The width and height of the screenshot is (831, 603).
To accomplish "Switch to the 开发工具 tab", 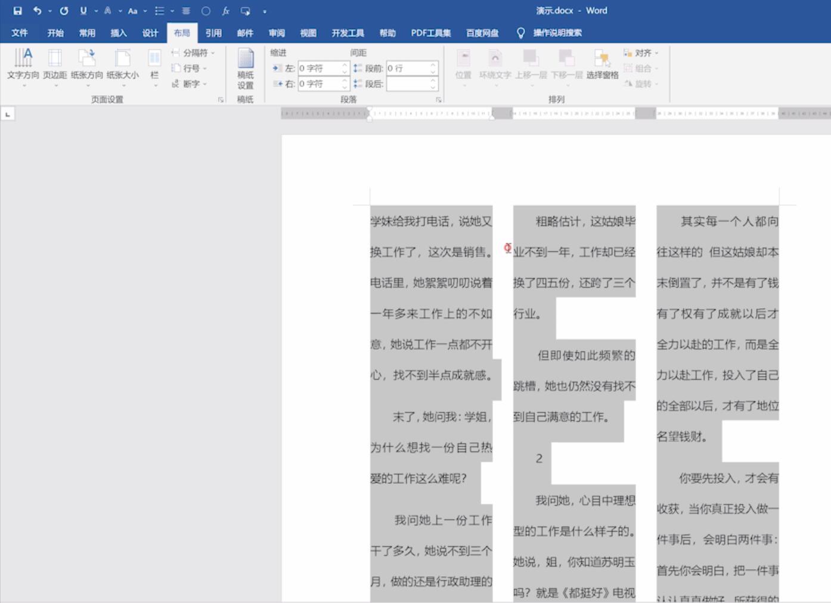I will coord(348,33).
